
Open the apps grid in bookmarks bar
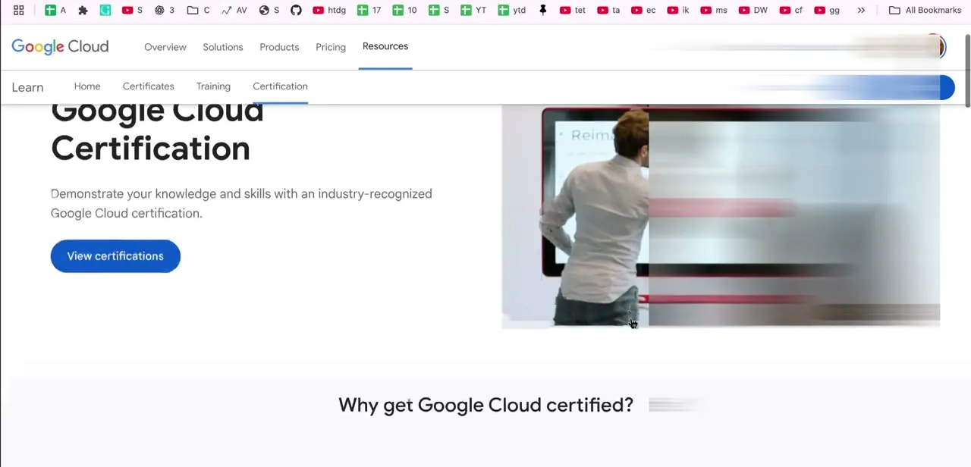[x=19, y=11]
